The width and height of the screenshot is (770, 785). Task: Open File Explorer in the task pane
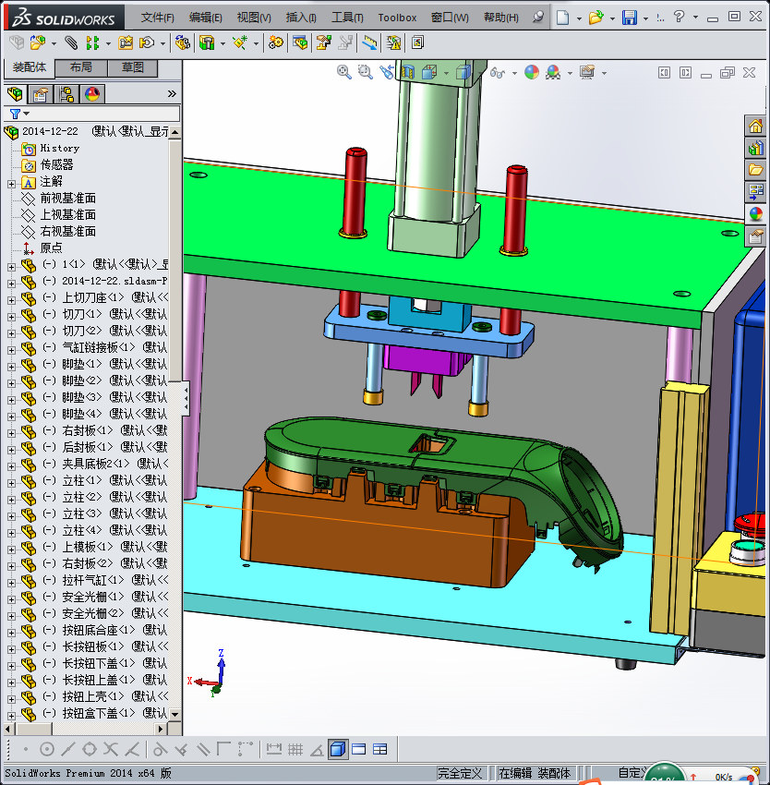756,170
